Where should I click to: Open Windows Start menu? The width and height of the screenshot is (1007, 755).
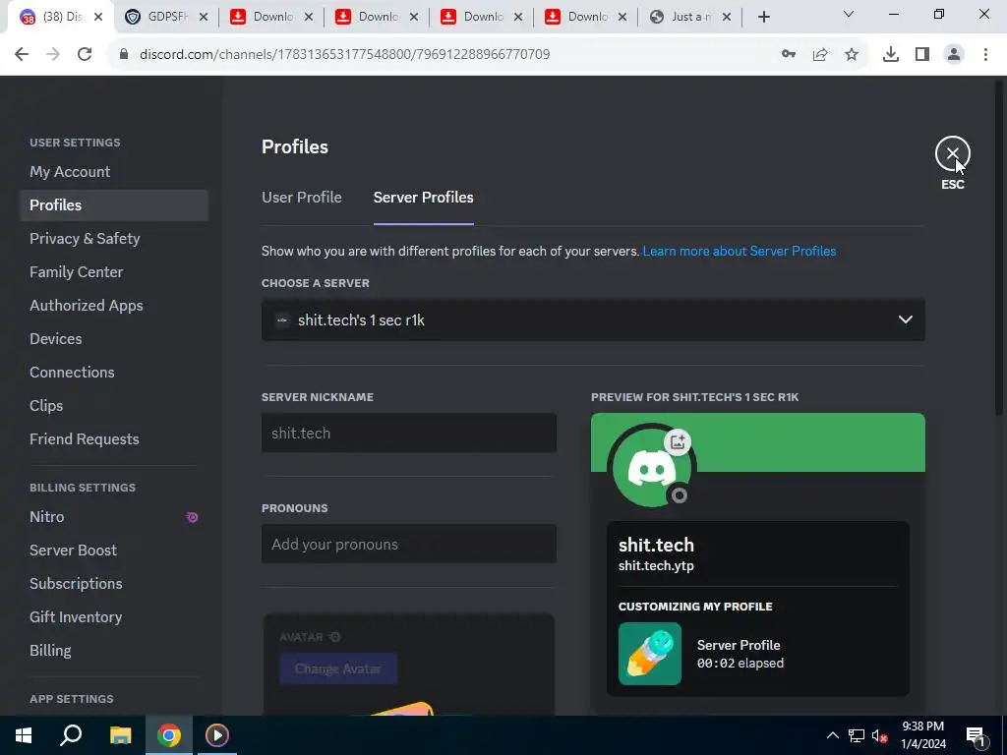[24, 735]
